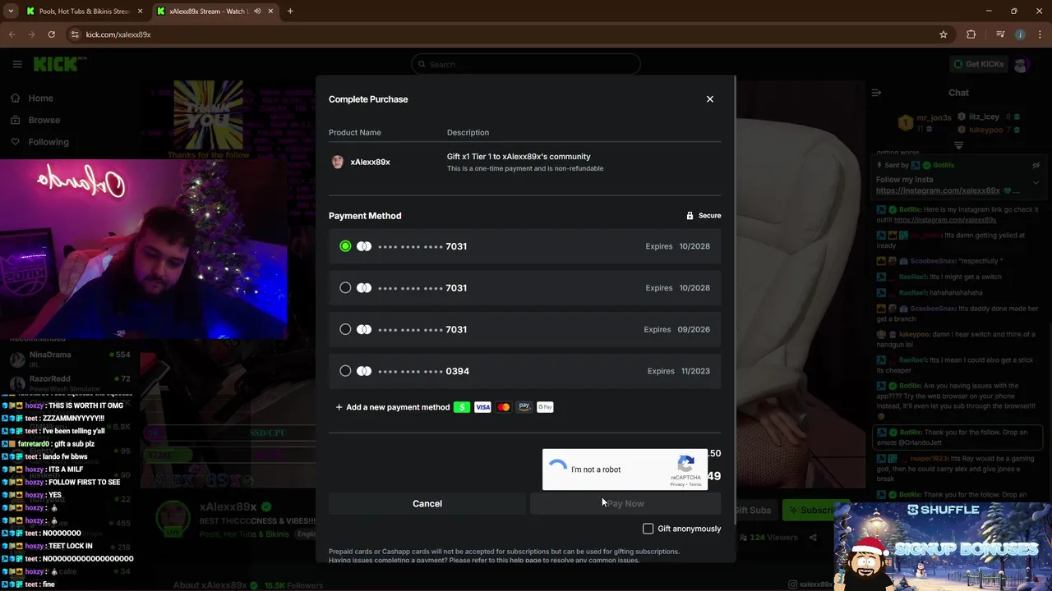This screenshot has width=1052, height=591.
Task: Choose the Amazon Pay payment icon
Action: 524,407
